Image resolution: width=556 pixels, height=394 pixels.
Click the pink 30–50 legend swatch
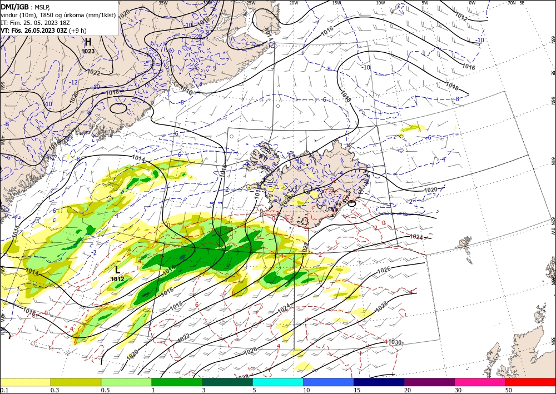(x=480, y=382)
